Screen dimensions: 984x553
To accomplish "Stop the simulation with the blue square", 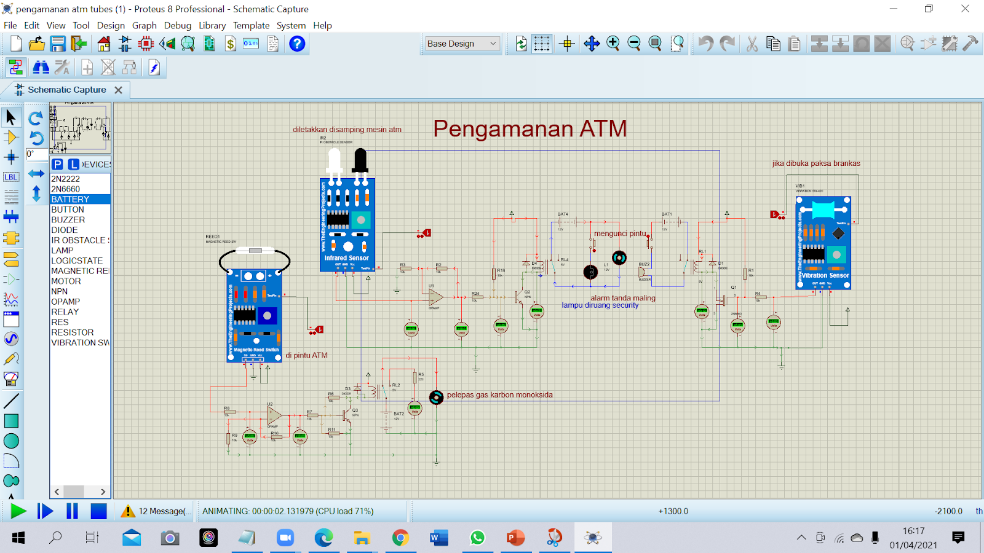I will click(x=98, y=511).
